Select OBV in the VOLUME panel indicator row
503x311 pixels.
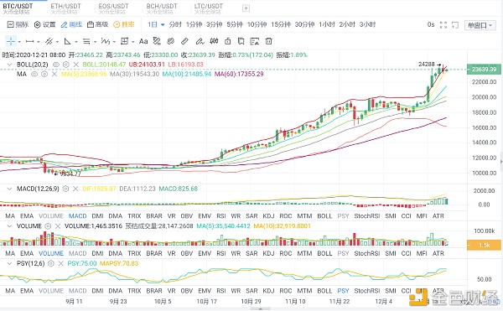coord(187,253)
